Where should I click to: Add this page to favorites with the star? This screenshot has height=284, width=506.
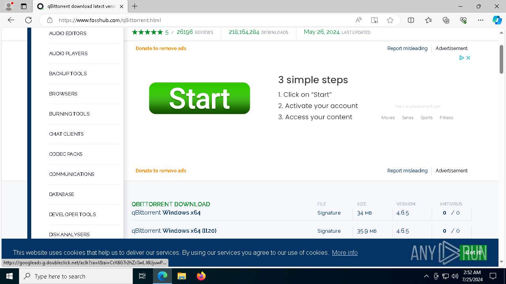[x=390, y=20]
